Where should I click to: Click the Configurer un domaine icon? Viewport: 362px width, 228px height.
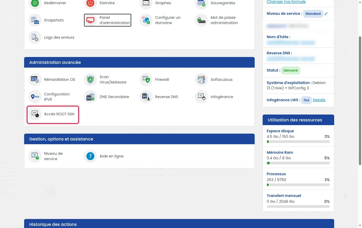[x=146, y=20]
